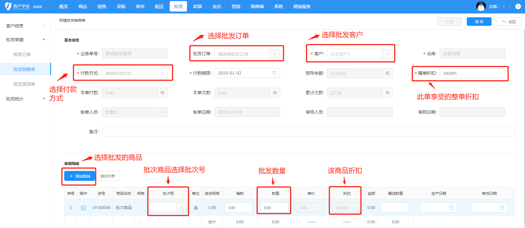Click the 添加商品 button
525x228 pixels.
pos(80,176)
